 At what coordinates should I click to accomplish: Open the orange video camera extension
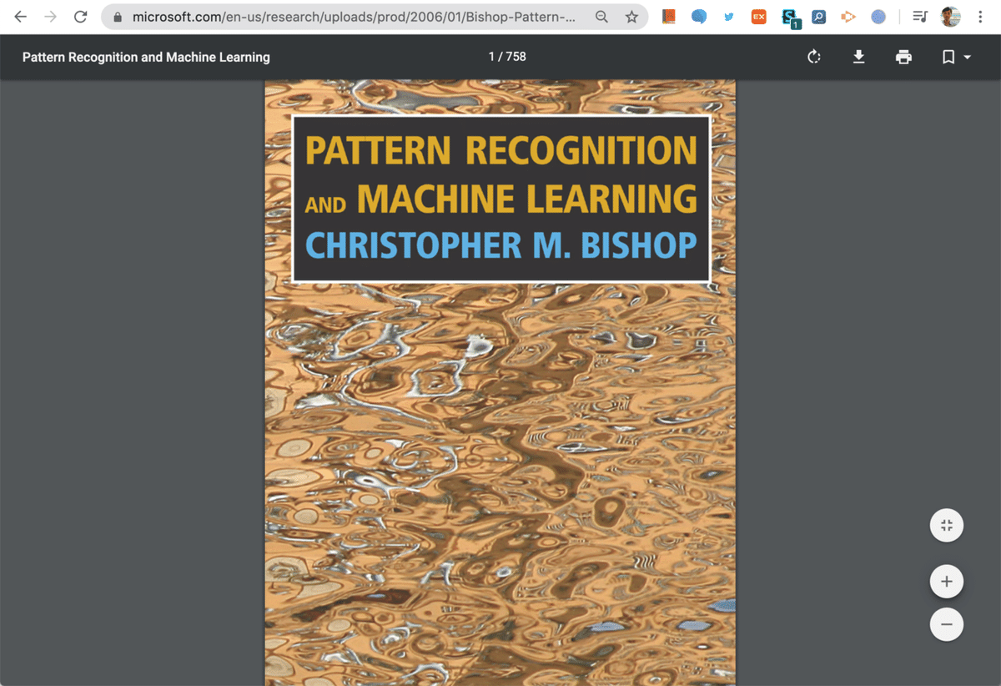coord(848,17)
